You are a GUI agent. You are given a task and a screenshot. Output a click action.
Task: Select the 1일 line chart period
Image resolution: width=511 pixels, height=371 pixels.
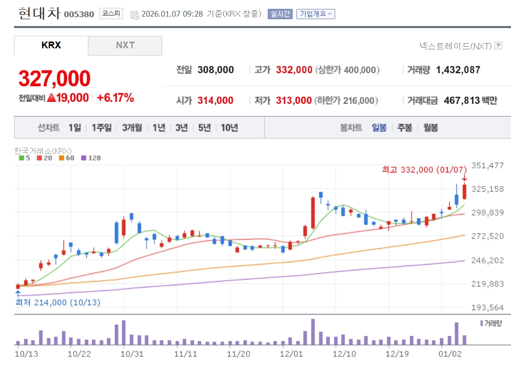pyautogui.click(x=75, y=127)
